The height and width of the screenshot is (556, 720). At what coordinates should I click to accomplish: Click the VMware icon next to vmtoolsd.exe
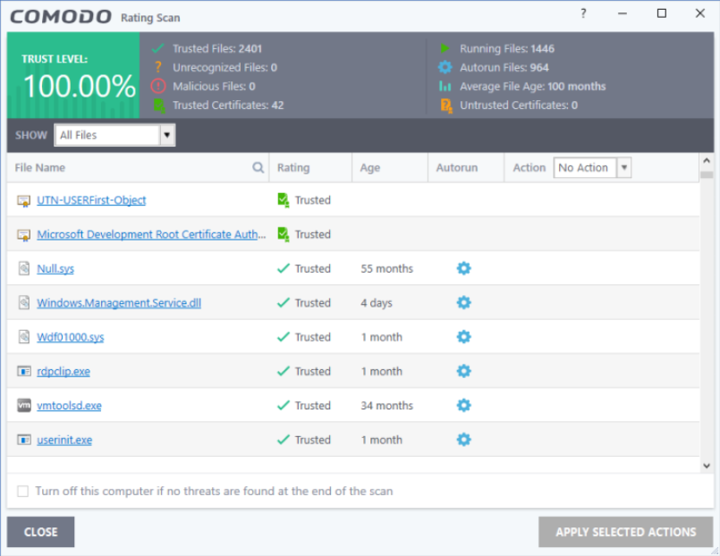point(24,406)
